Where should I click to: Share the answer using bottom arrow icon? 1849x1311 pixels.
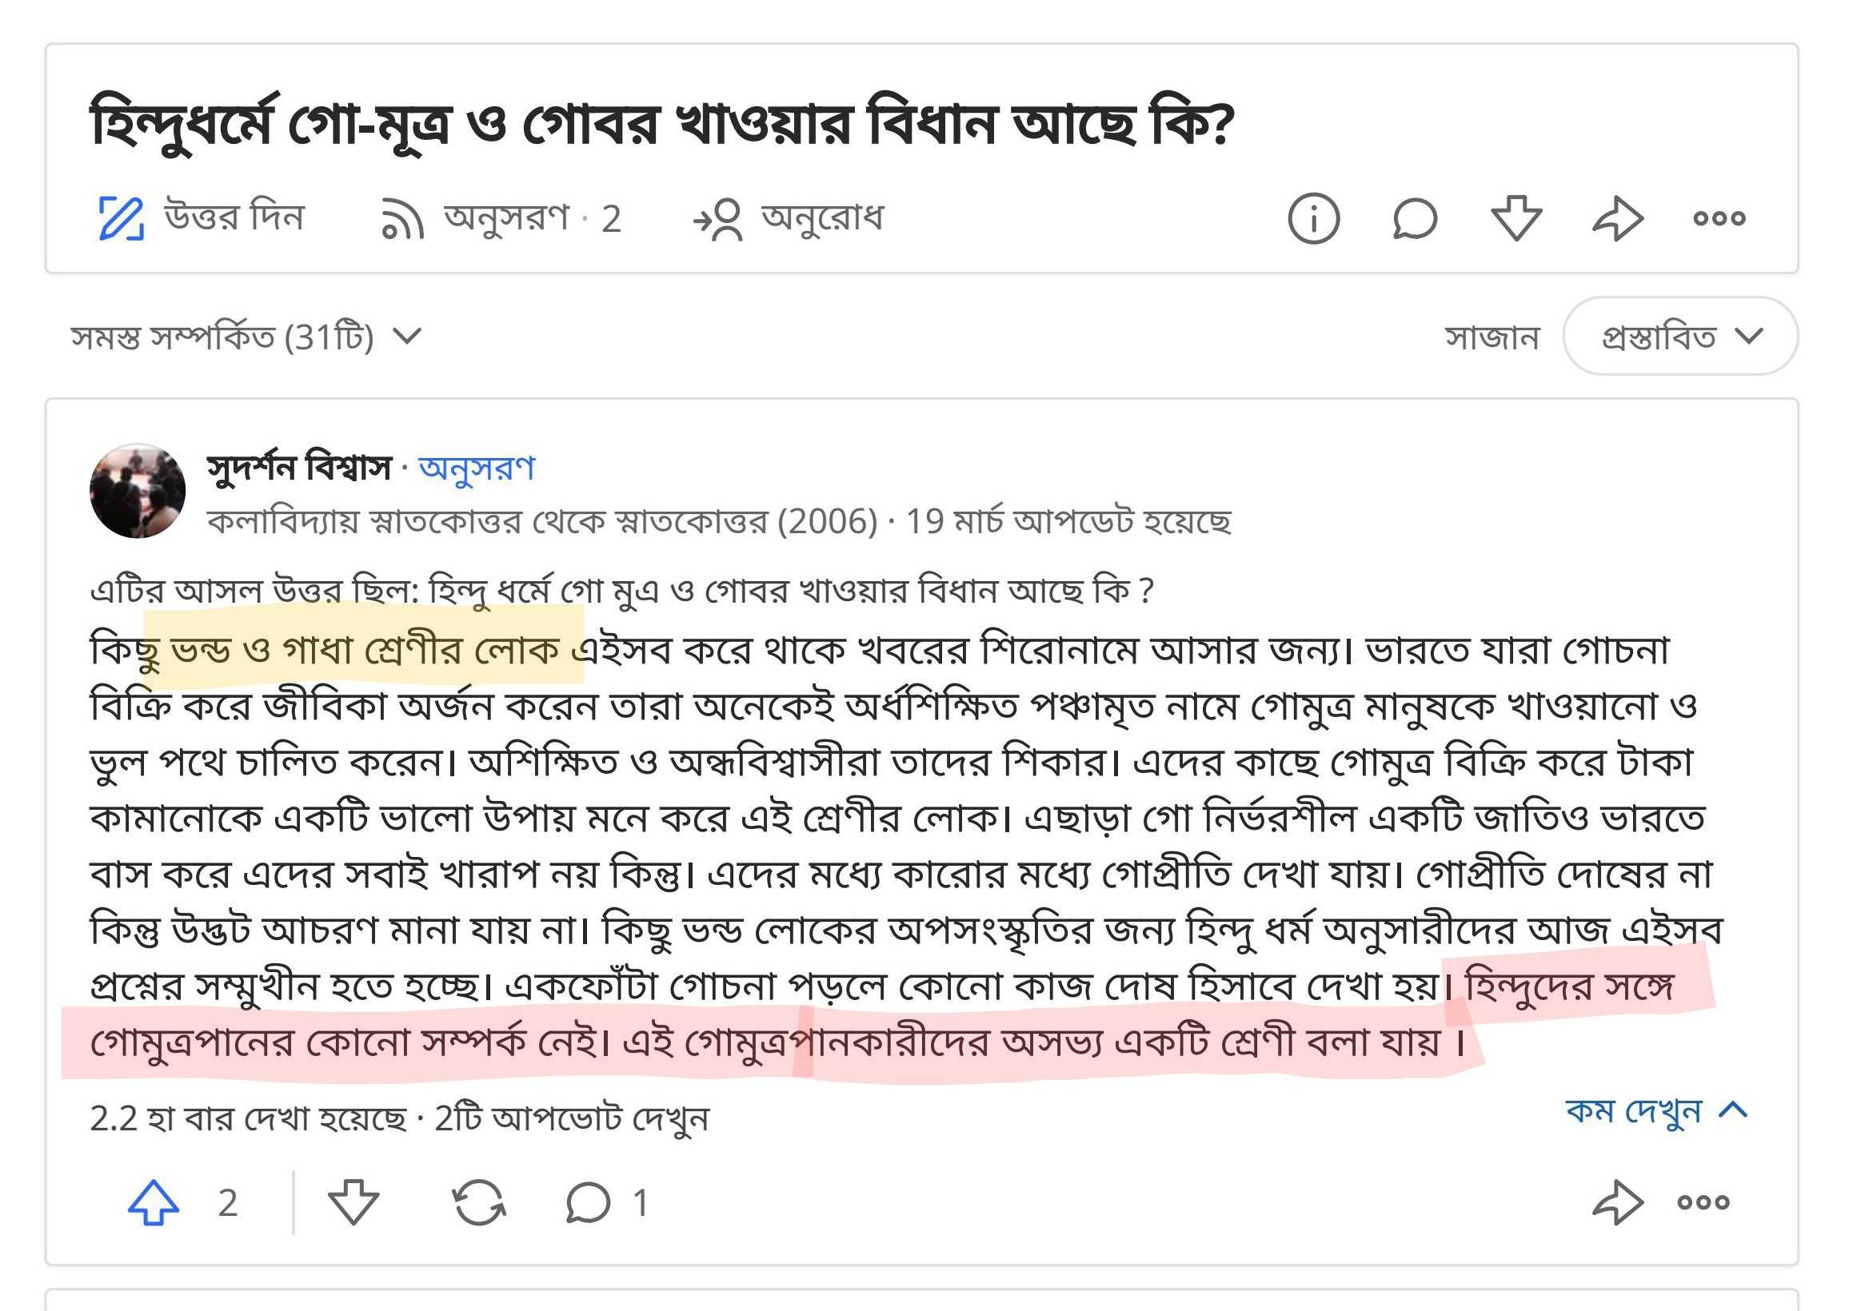[x=1617, y=1203]
